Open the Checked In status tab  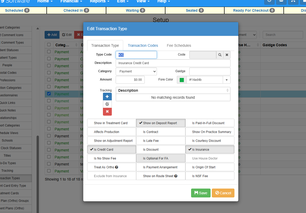[x=76, y=10]
